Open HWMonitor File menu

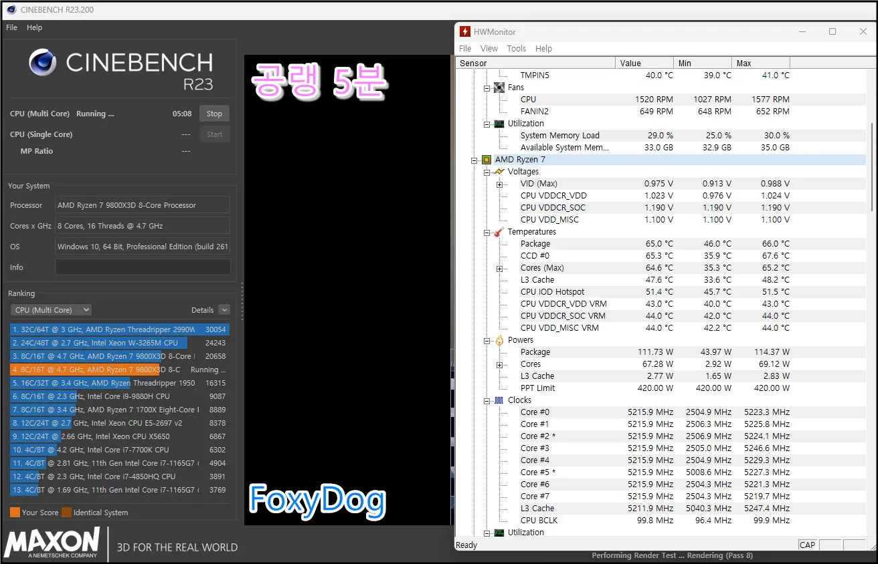(x=465, y=49)
